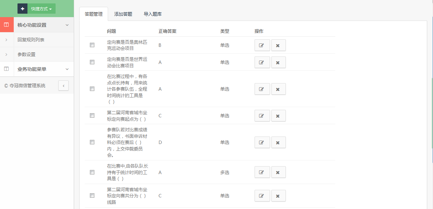433x209 pixels.
Task: Check the 定向赛是否是世界运动会比赛项目 row checkbox
Action: tap(92, 62)
